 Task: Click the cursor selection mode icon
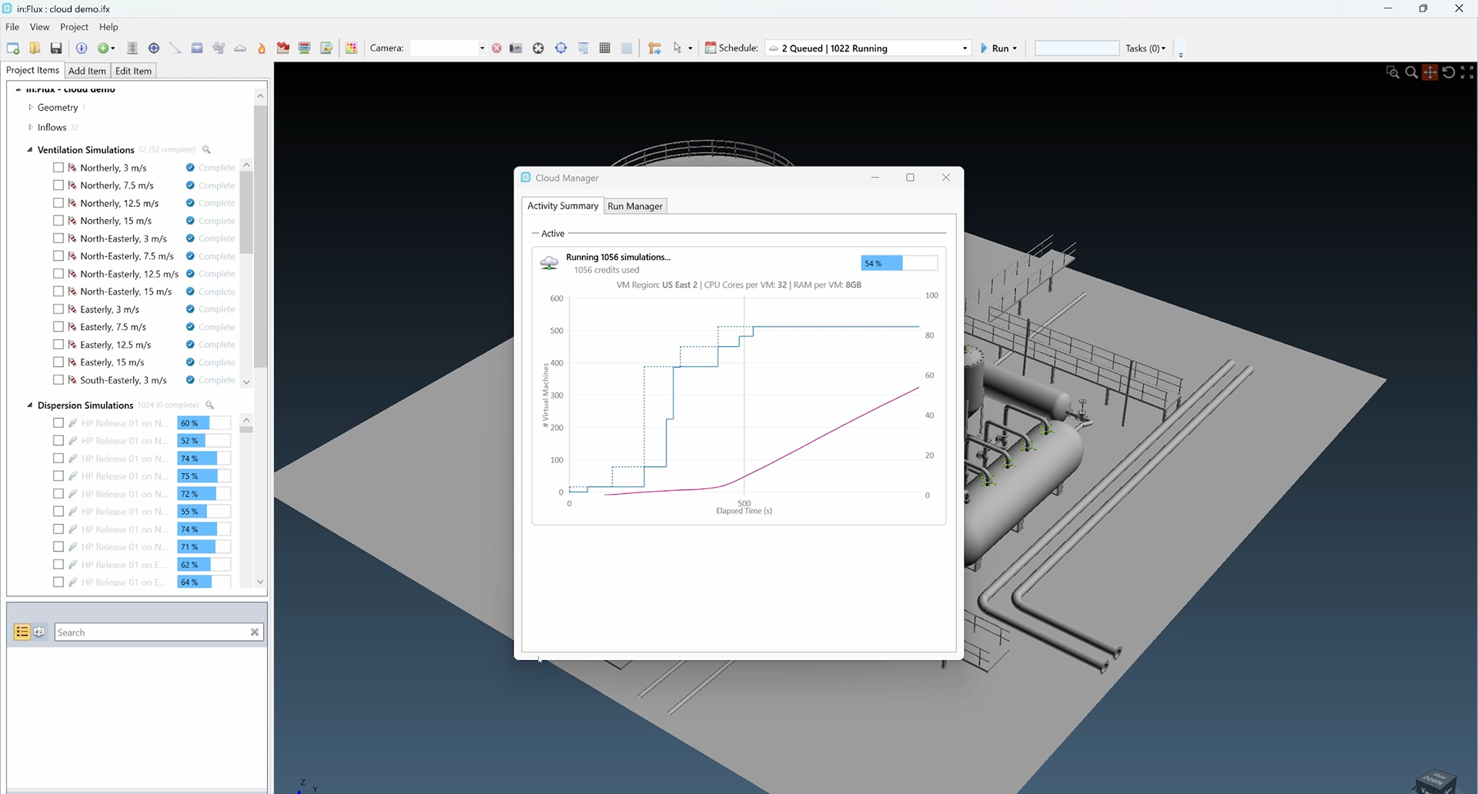coord(677,48)
